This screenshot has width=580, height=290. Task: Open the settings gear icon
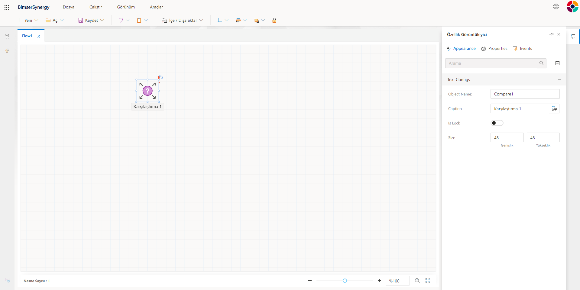556,7
